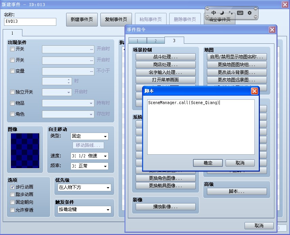Select event page tab 1

(x=13, y=33)
